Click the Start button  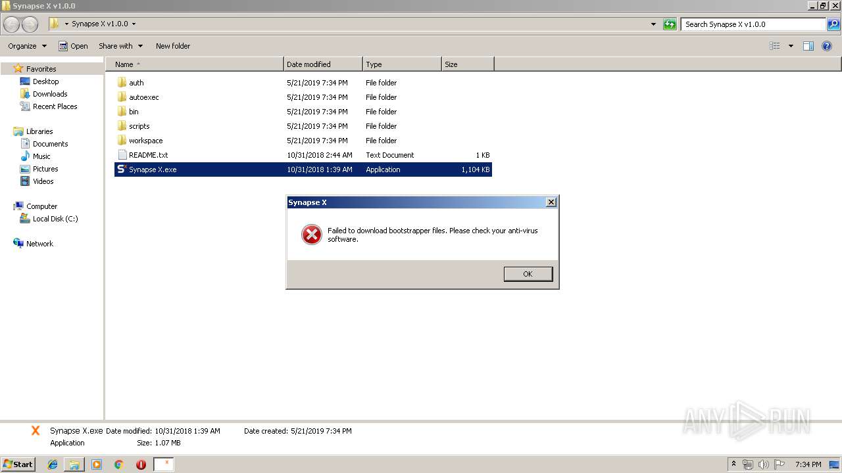coord(18,464)
